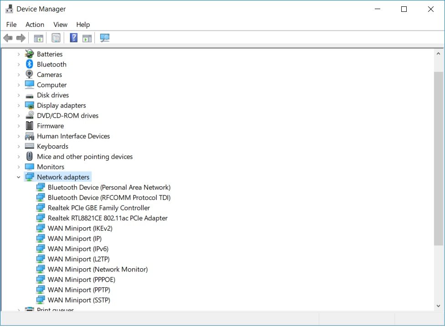The height and width of the screenshot is (327, 445).
Task: Open the Action menu
Action: tap(35, 25)
